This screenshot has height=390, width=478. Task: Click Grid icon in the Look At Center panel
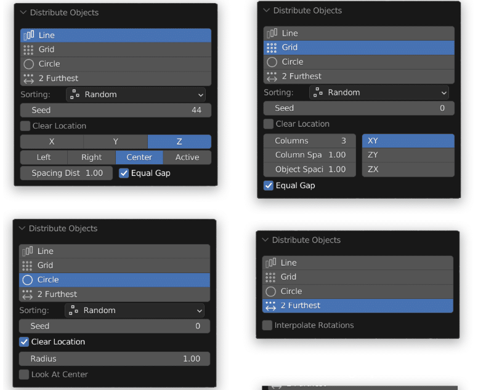click(27, 266)
